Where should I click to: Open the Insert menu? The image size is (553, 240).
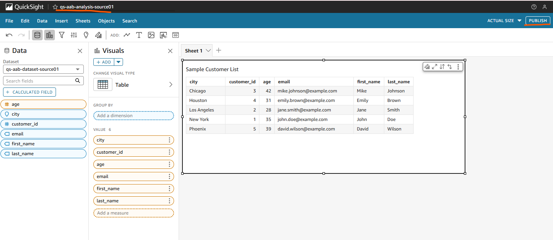(x=62, y=21)
